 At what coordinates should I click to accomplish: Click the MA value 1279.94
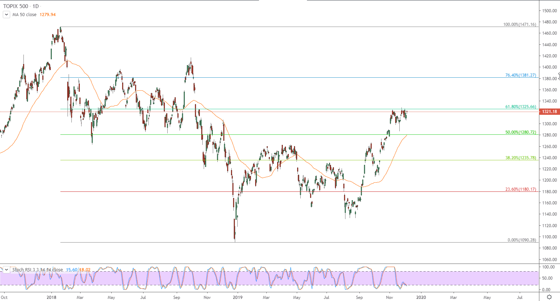[x=48, y=15]
